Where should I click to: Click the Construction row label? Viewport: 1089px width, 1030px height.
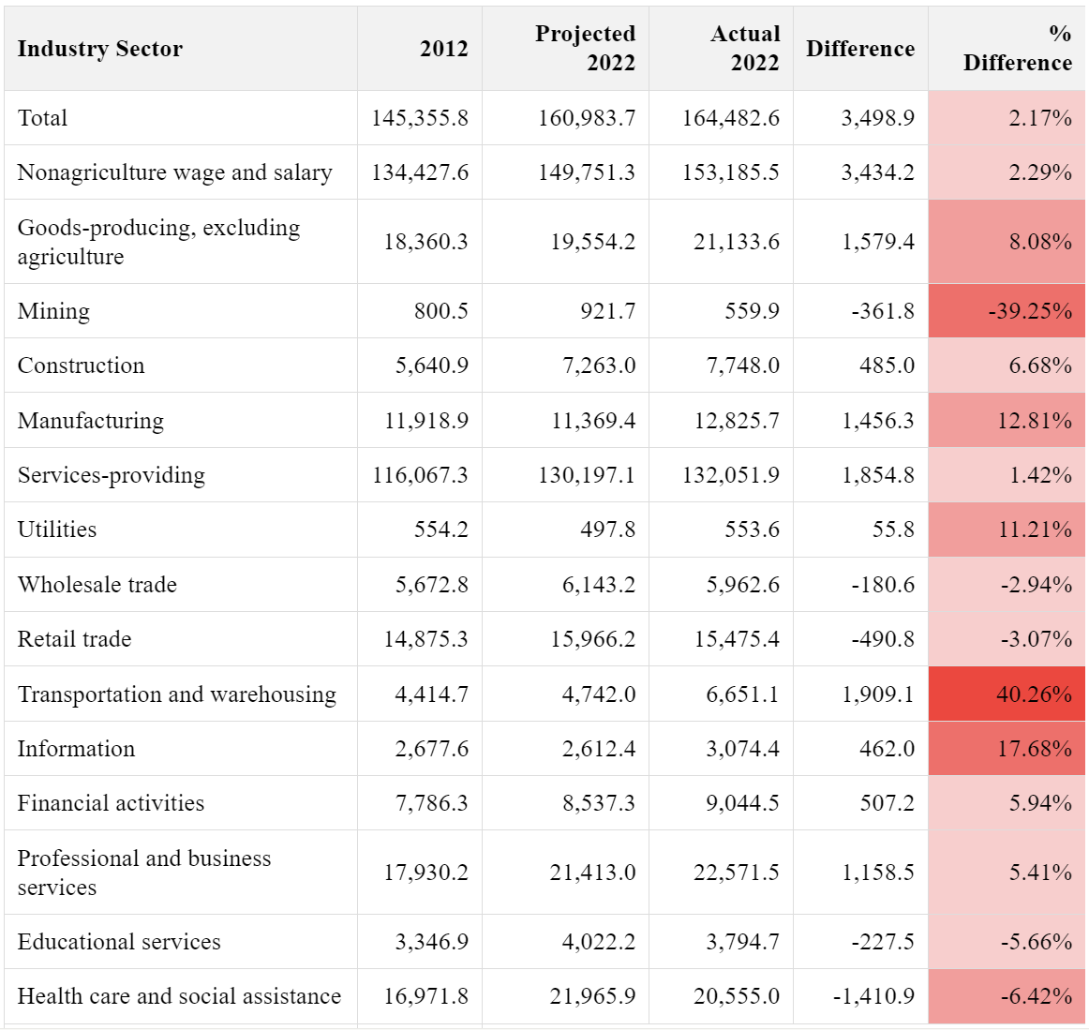tap(82, 366)
